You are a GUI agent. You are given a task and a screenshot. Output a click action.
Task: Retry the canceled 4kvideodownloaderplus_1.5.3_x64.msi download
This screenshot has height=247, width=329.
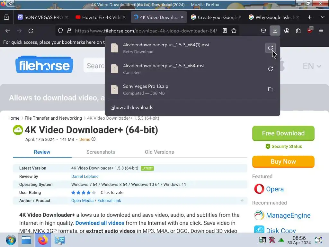[271, 69]
